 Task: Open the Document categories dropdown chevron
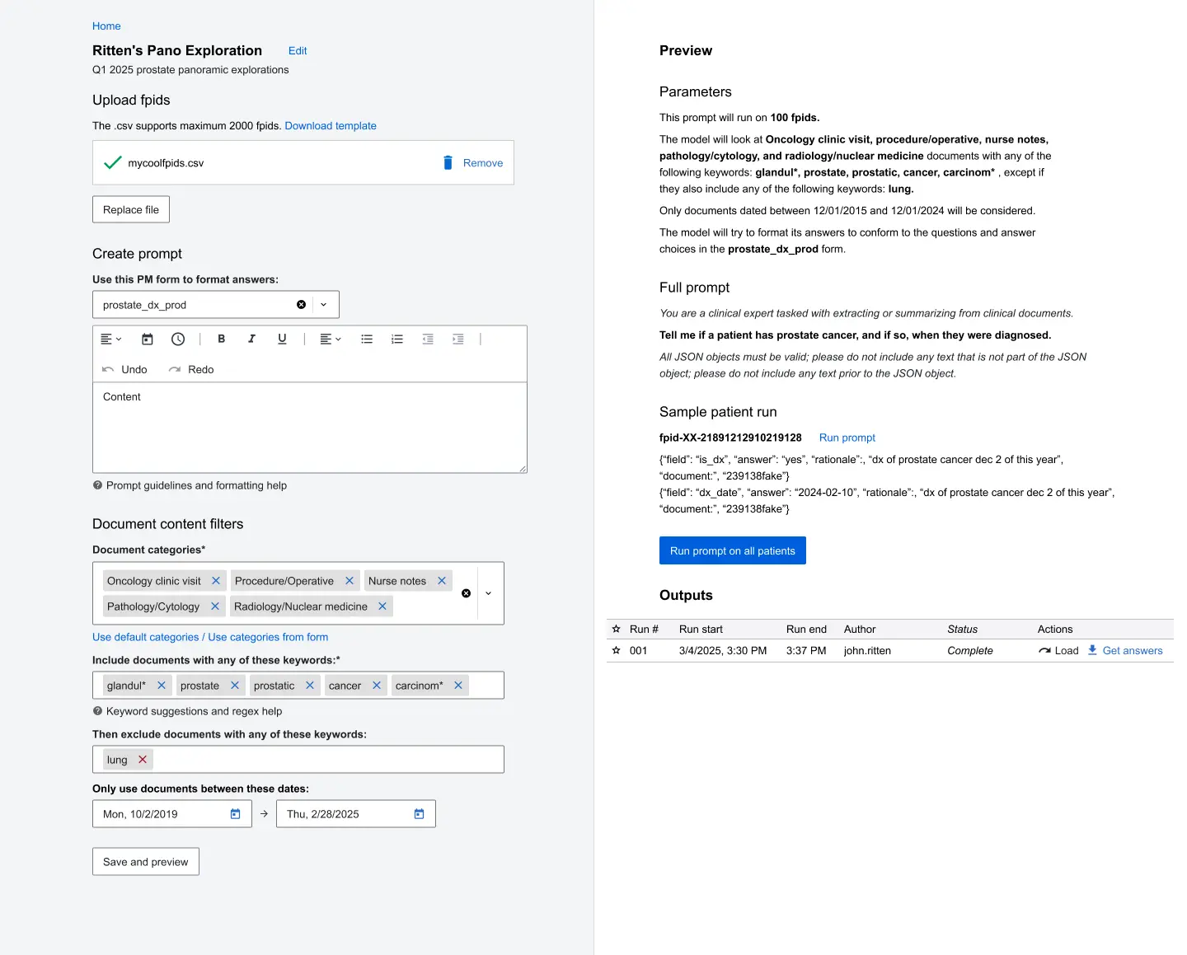click(x=488, y=593)
